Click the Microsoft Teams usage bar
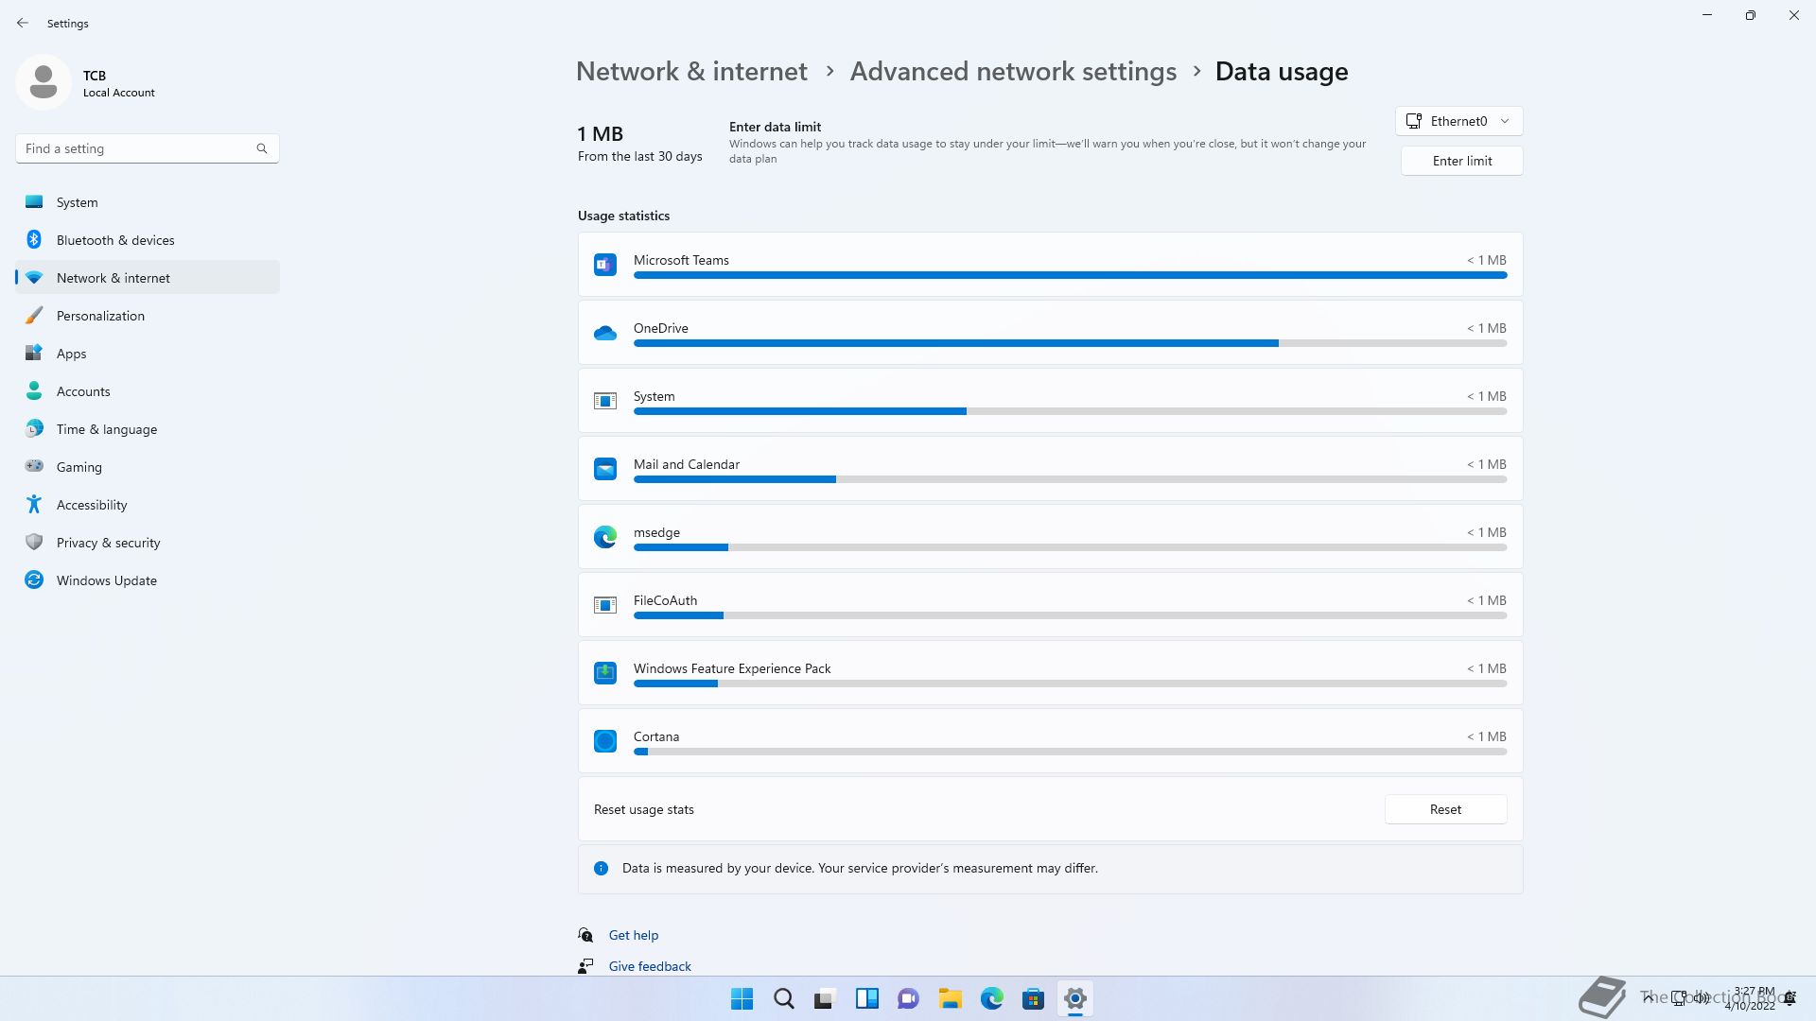 click(x=1070, y=275)
